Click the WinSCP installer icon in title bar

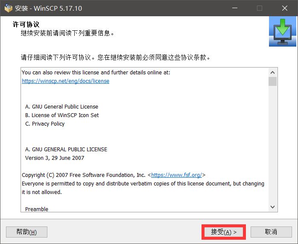(x=8, y=8)
